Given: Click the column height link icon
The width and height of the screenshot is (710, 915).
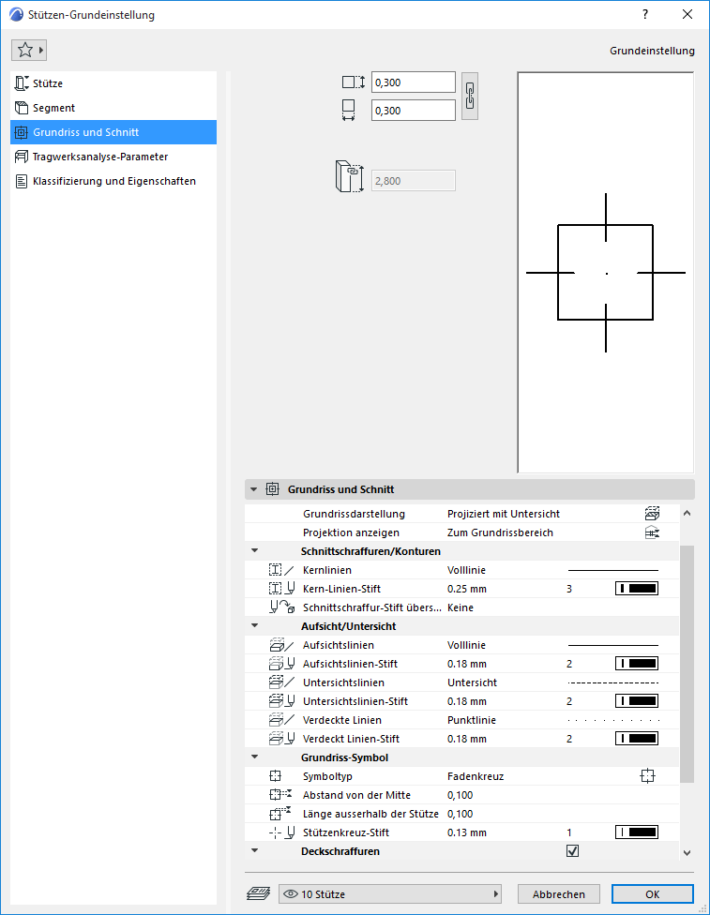Looking at the screenshot, I should [x=350, y=177].
